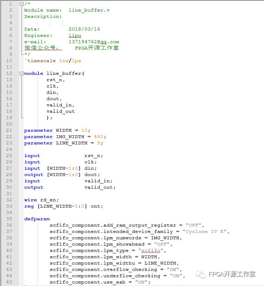Click the value 480 of parameter IMG_WIDTH

(98, 137)
